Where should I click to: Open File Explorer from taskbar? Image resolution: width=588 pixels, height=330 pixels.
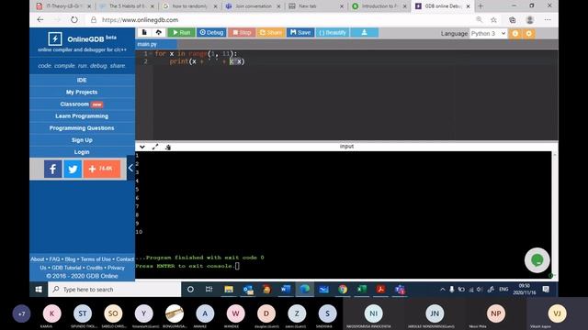[229, 290]
